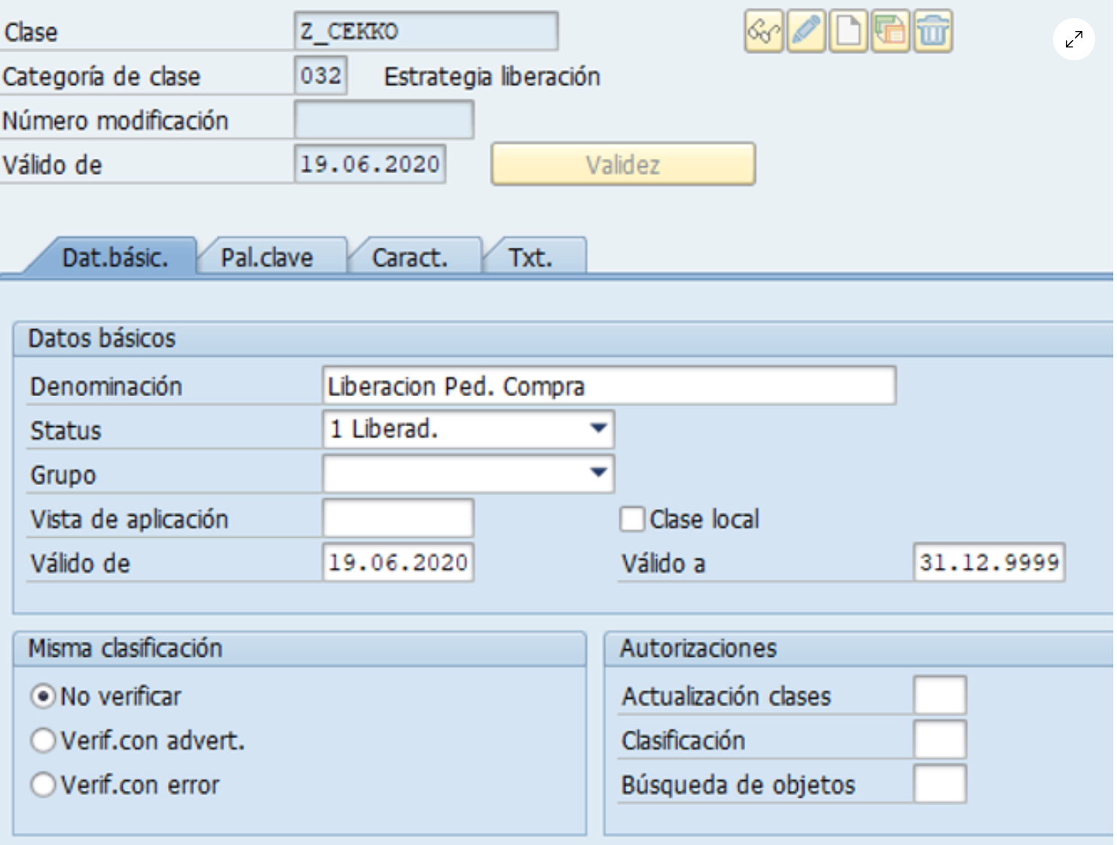Select the No verificar radio button
The image size is (1117, 845).
[x=43, y=697]
